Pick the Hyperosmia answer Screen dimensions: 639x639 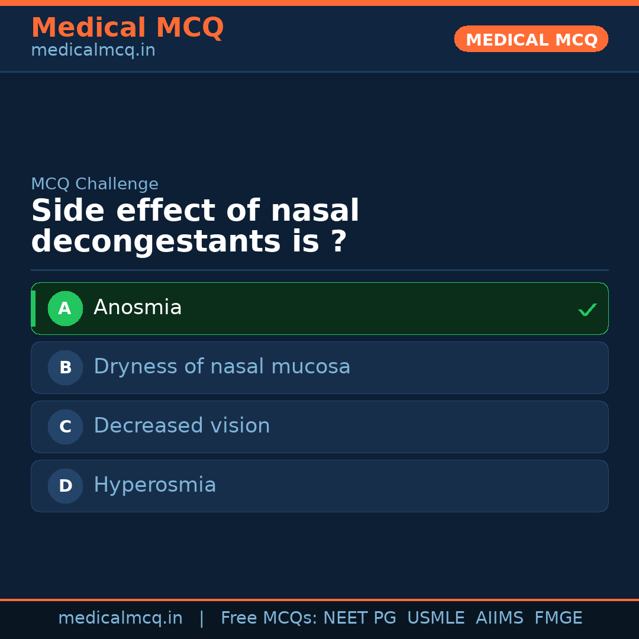coord(155,485)
